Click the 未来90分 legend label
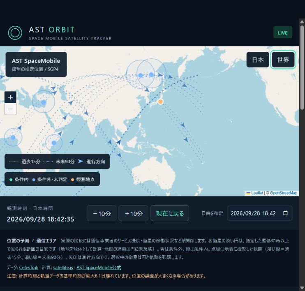 coord(65,162)
